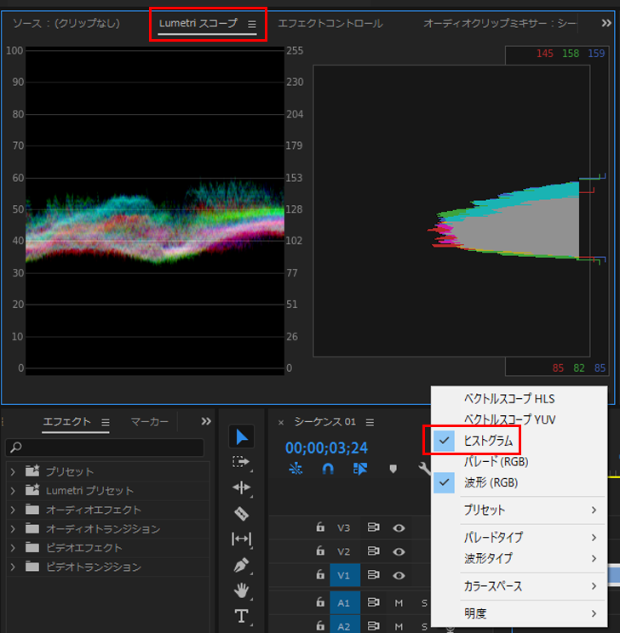Expand the ビデオエフェクト folder

pyautogui.click(x=13, y=548)
